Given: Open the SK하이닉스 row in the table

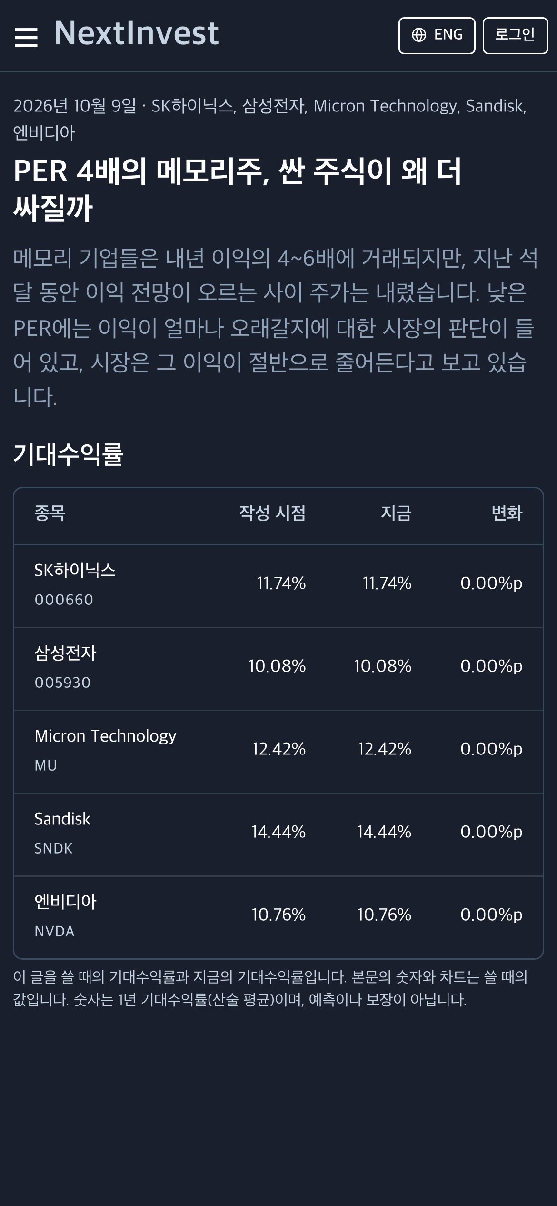Looking at the screenshot, I should click(x=278, y=586).
